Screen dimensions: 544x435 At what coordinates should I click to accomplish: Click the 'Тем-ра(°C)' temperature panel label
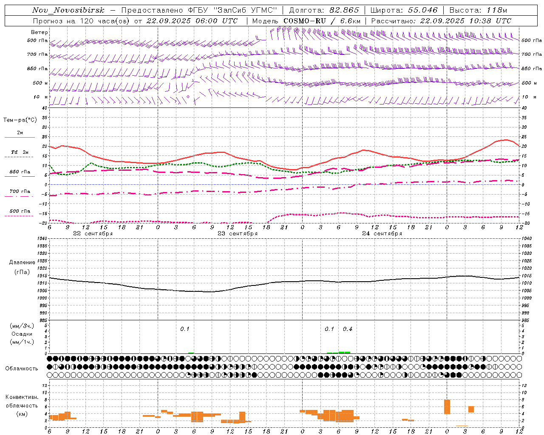click(20, 120)
